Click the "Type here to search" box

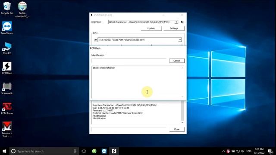tap(44, 151)
